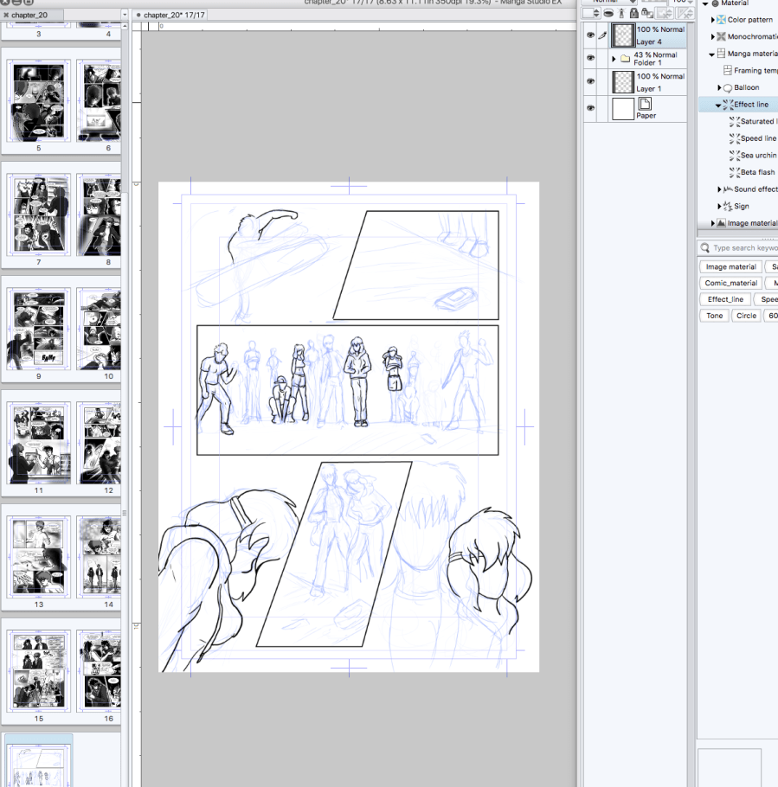Click the material search keyword field
The height and width of the screenshot is (787, 778).
point(743,248)
